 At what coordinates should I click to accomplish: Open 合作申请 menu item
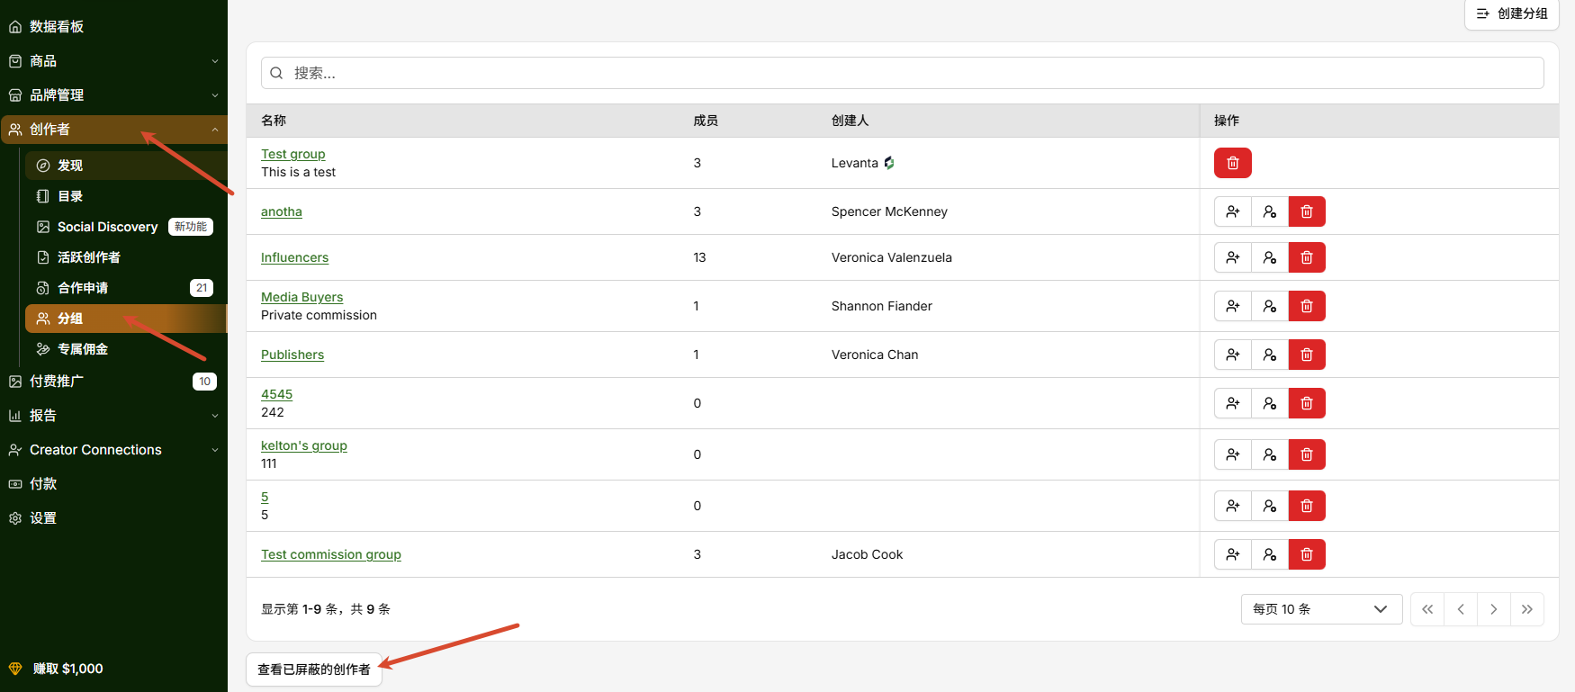(x=126, y=288)
